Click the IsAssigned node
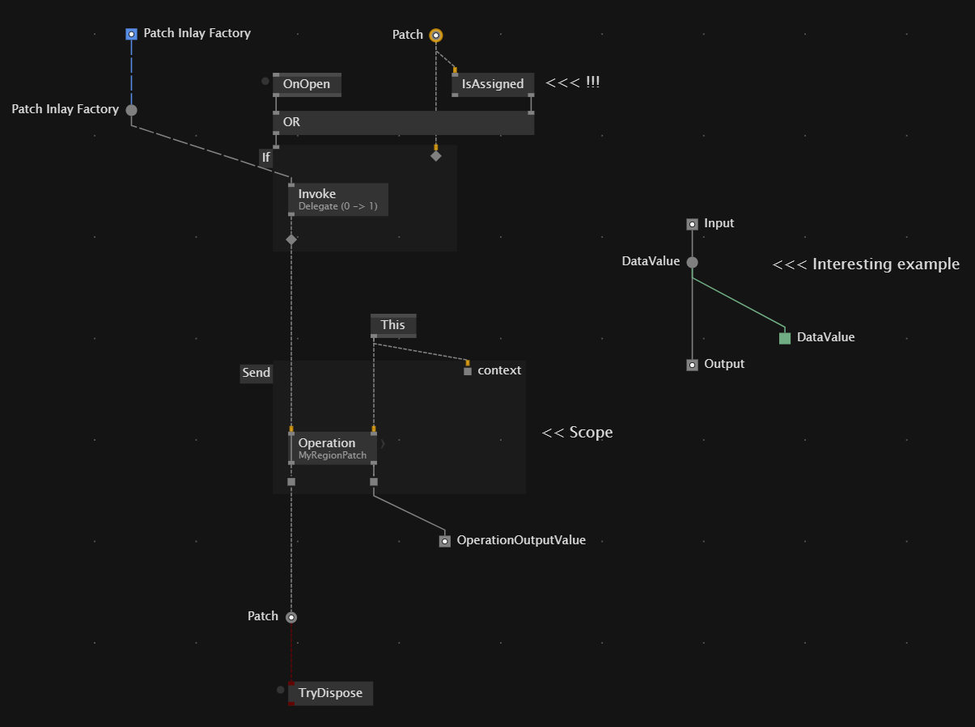Screen dimensions: 975x727 [492, 84]
